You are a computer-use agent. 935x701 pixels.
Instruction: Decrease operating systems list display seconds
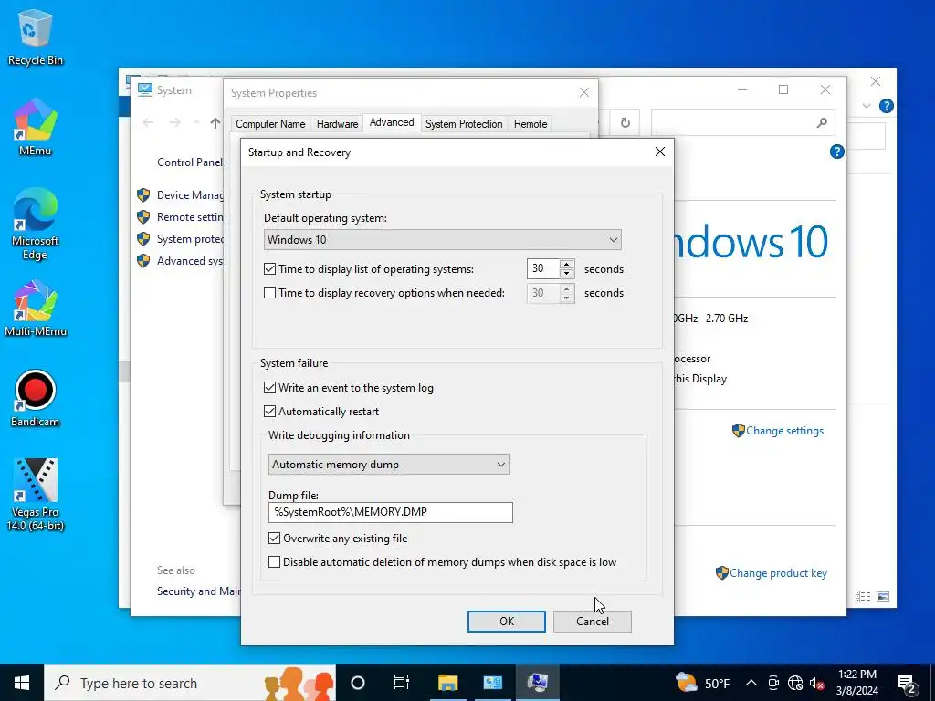[567, 274]
